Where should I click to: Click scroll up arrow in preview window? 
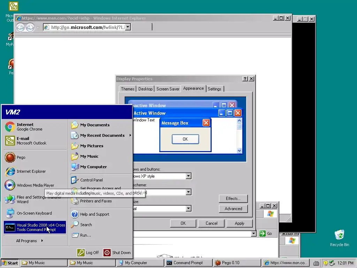239,120
